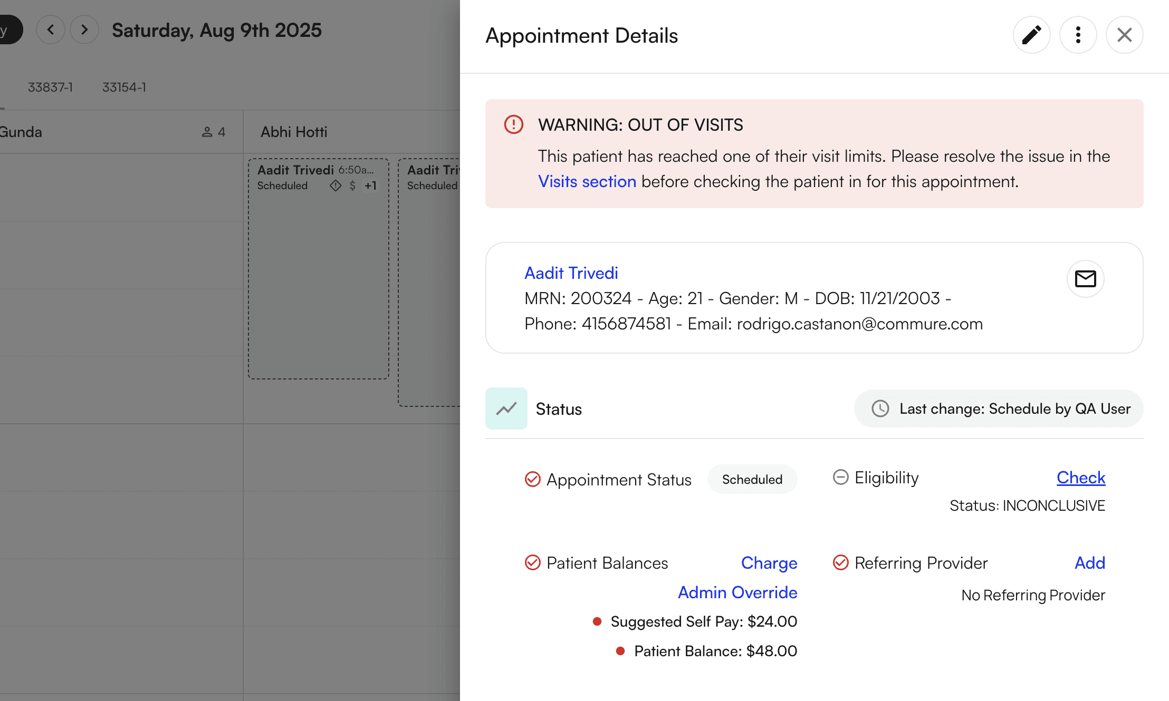The width and height of the screenshot is (1169, 701).
Task: Click the Patient Balances check circle icon
Action: [532, 562]
